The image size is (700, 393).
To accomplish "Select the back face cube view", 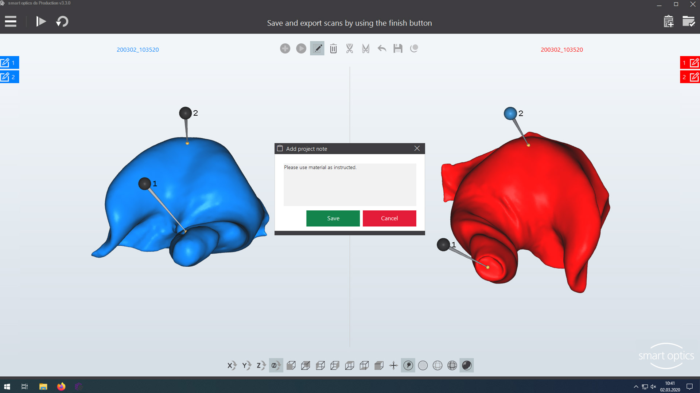I will tap(306, 365).
